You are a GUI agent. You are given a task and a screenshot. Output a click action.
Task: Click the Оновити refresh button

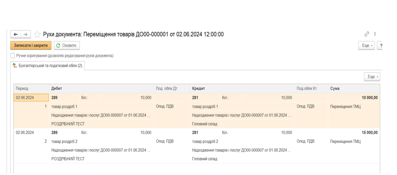coord(66,45)
